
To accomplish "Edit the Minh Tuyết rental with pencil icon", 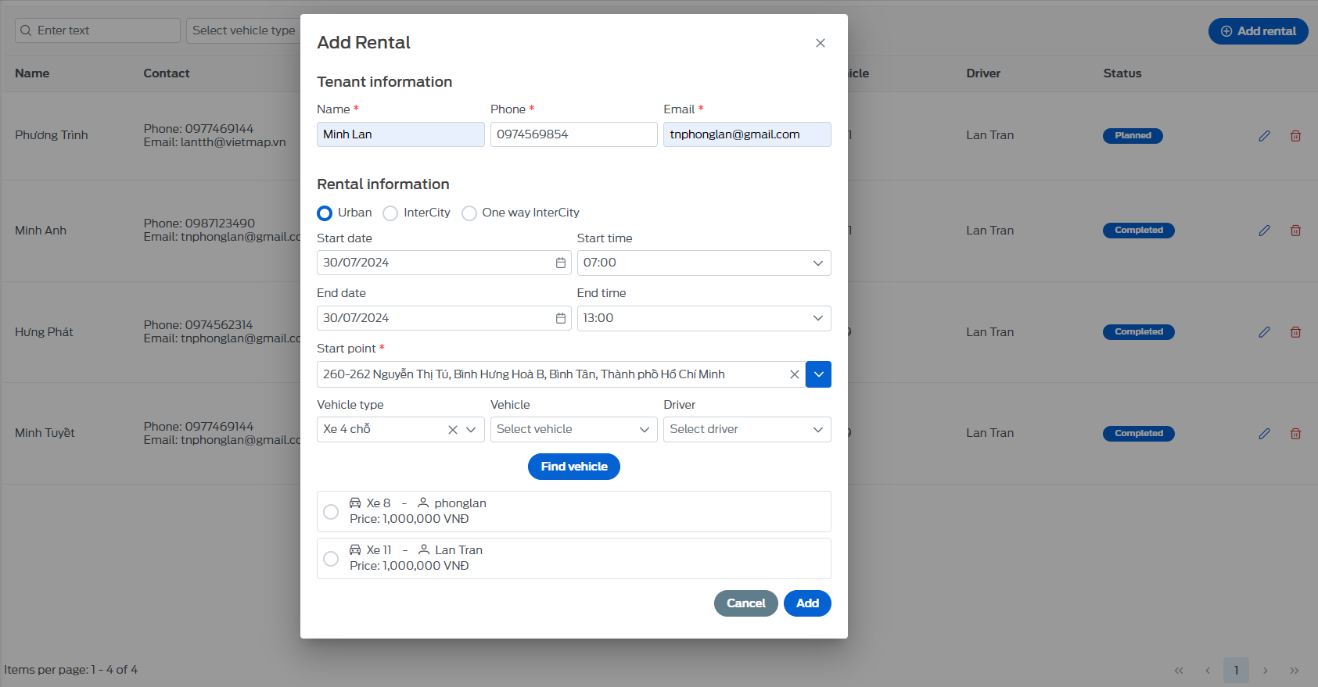I will tap(1264, 434).
